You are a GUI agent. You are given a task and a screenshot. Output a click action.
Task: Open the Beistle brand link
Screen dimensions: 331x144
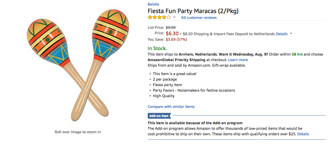tap(154, 4)
